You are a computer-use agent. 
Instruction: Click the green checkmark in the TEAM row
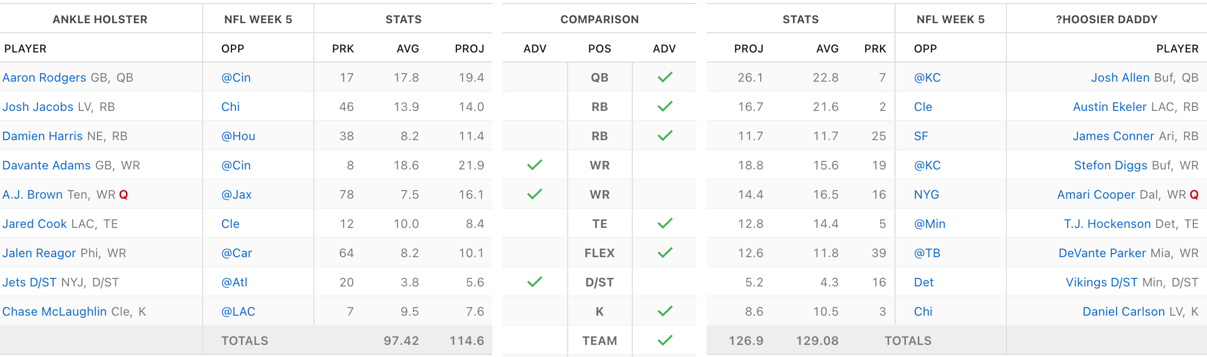pos(665,340)
